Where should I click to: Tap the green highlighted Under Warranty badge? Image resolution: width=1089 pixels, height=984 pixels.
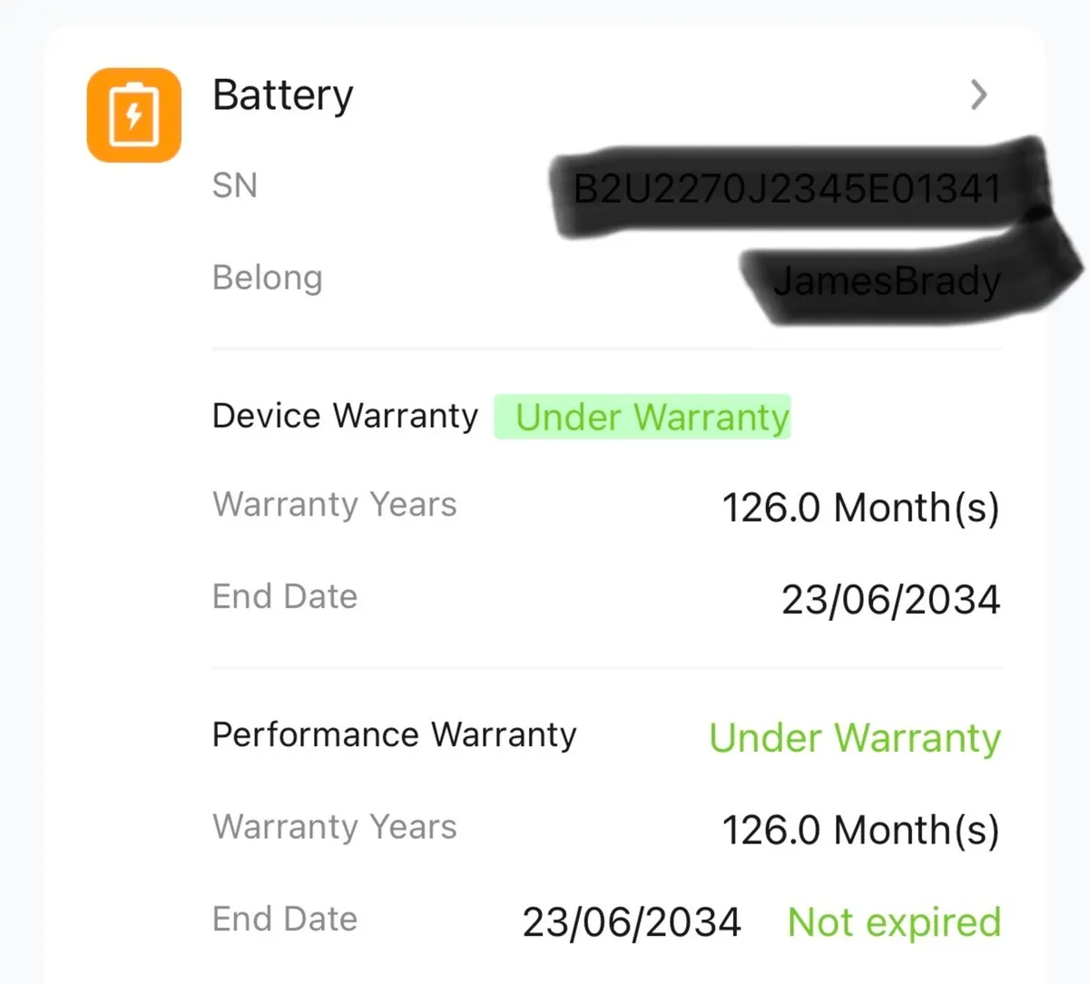coord(652,418)
